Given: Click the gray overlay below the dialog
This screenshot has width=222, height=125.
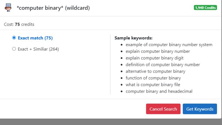Looking at the screenshot, I should (111, 122).
